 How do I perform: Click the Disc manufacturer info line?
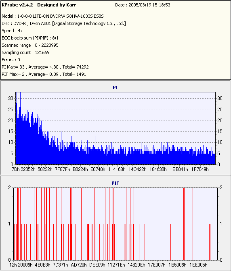click(x=64, y=23)
